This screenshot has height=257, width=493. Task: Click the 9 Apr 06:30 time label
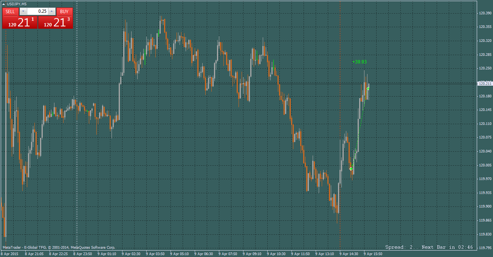click(203, 254)
